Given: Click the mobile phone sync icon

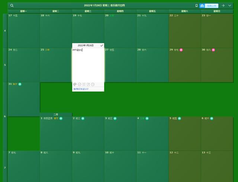Looking at the screenshot, I should click(x=196, y=6).
